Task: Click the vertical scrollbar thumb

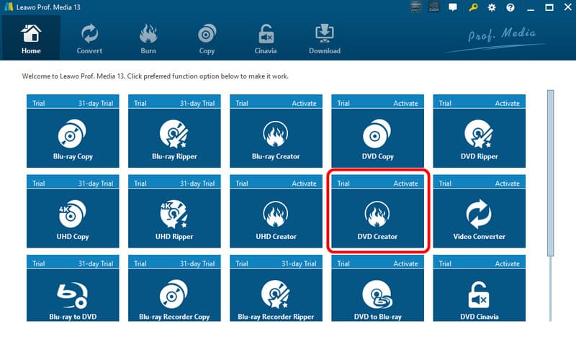Action: pos(550,173)
